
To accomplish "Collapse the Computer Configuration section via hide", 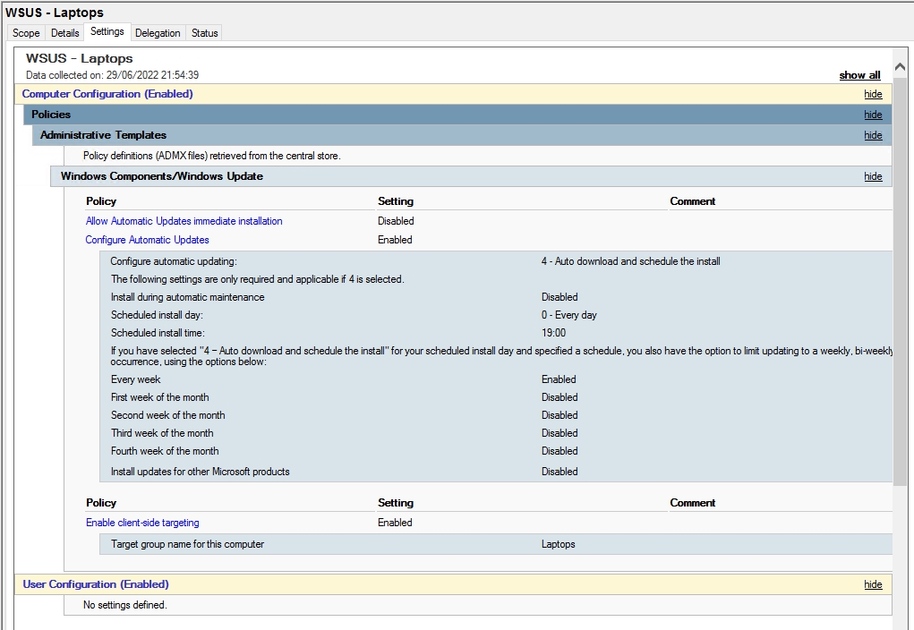I will click(872, 94).
